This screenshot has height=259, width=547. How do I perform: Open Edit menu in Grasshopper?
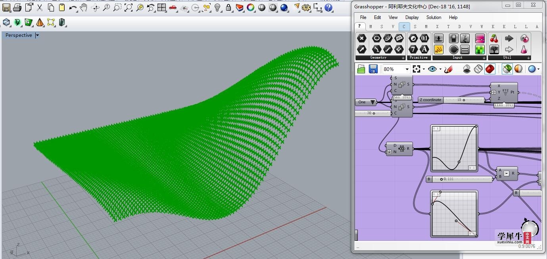tap(377, 17)
